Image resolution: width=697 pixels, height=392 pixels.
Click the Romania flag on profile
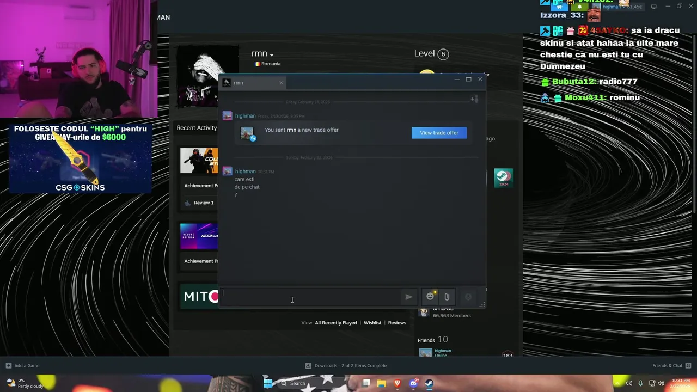(257, 64)
